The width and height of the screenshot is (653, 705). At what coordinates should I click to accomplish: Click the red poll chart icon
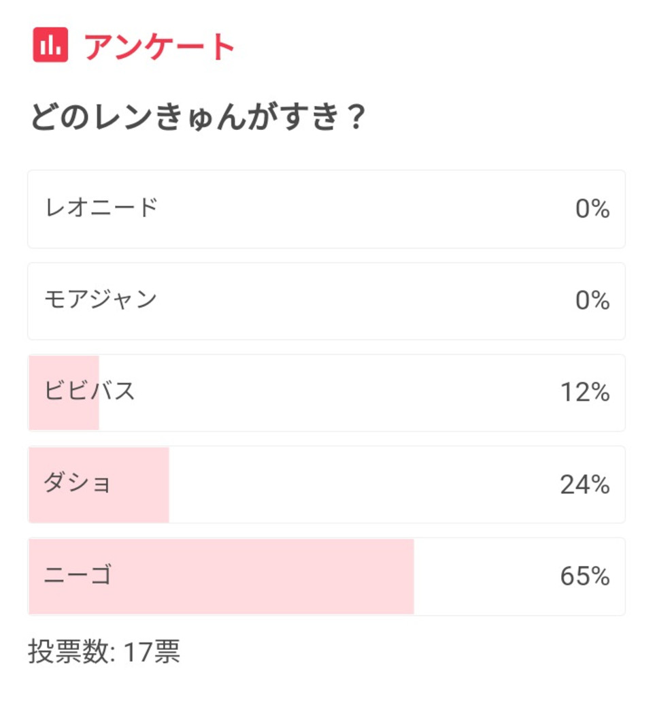pos(50,45)
